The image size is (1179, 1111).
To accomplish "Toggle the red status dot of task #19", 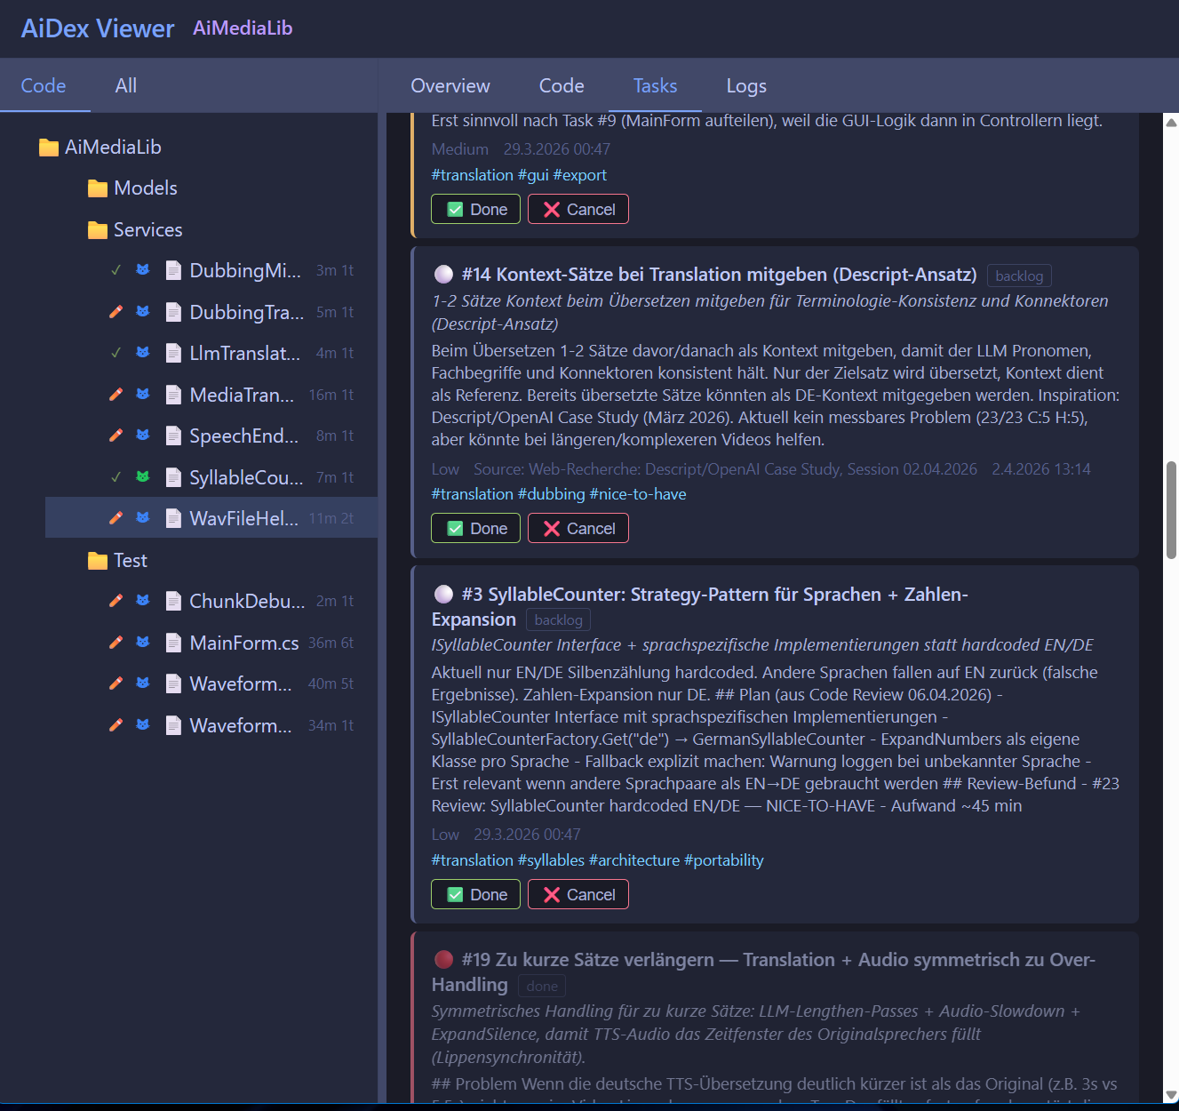I will tap(443, 959).
